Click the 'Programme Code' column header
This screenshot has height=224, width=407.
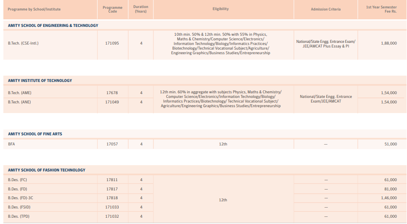[x=112, y=9]
